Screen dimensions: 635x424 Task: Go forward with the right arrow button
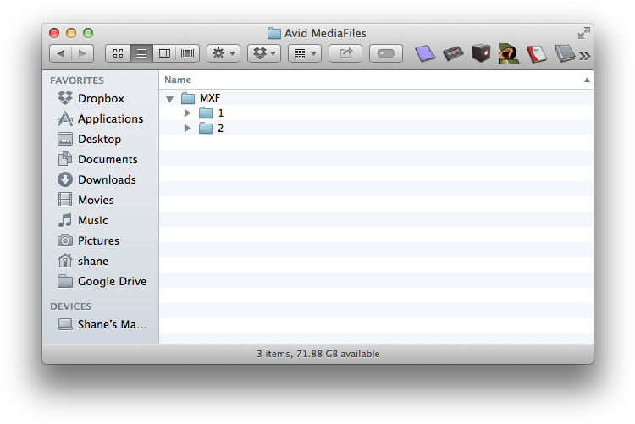point(83,53)
